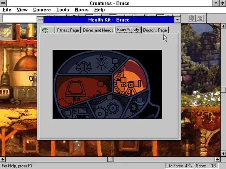
Task: Open the Camera menu
Action: coord(42,10)
